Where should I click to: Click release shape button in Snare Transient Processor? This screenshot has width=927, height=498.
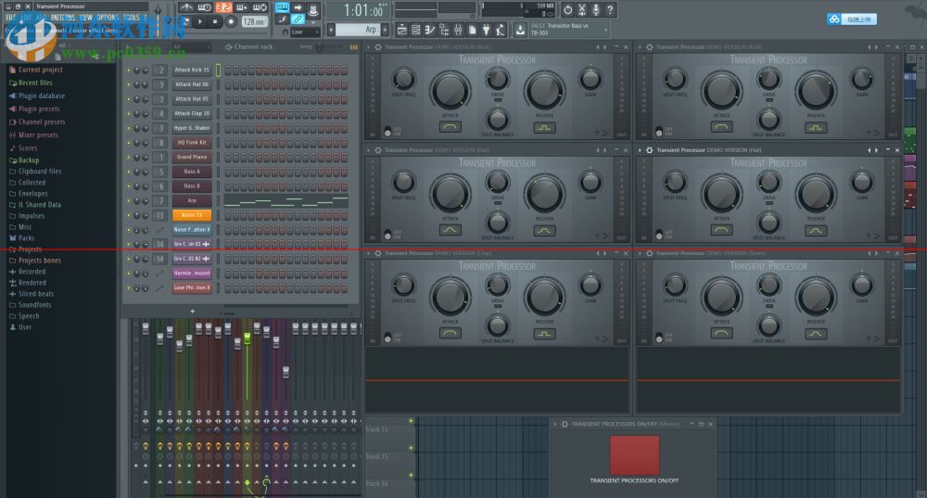(x=816, y=334)
